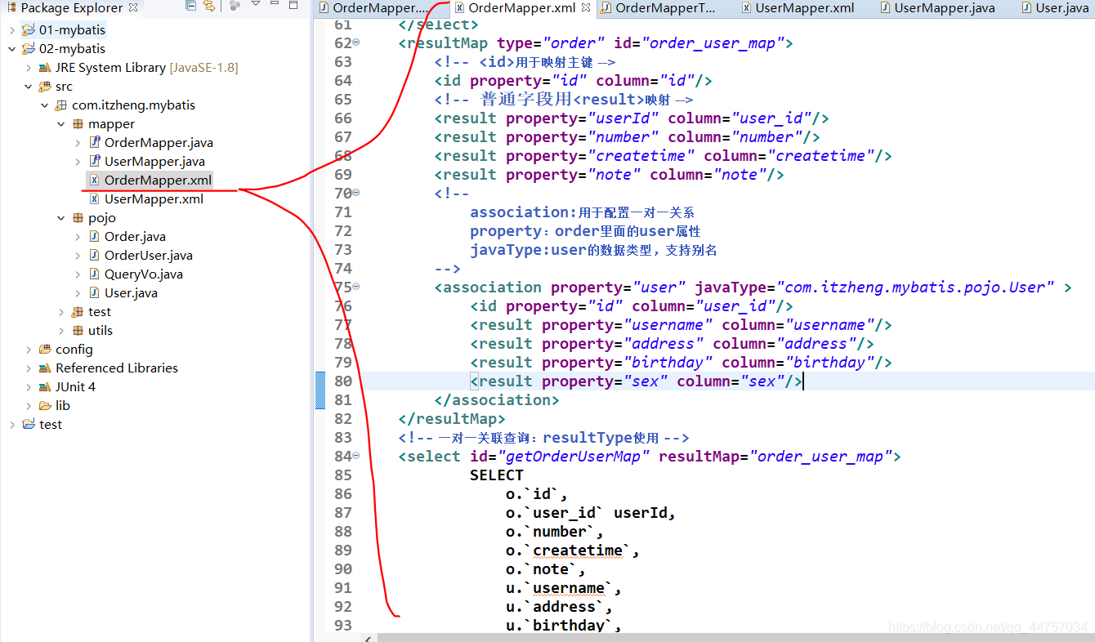Switch to OrderMapperT... test editor tab
1095x642 pixels.
tap(665, 8)
